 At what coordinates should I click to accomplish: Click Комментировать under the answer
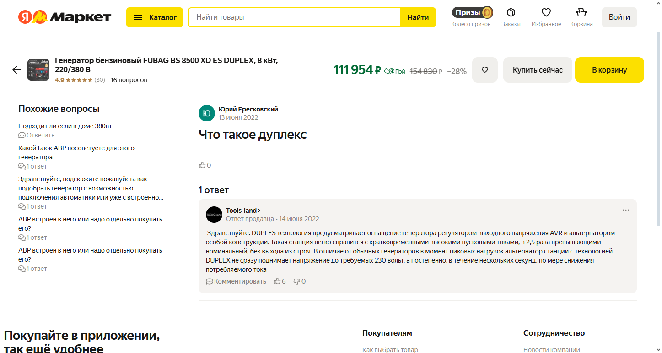[x=236, y=281]
